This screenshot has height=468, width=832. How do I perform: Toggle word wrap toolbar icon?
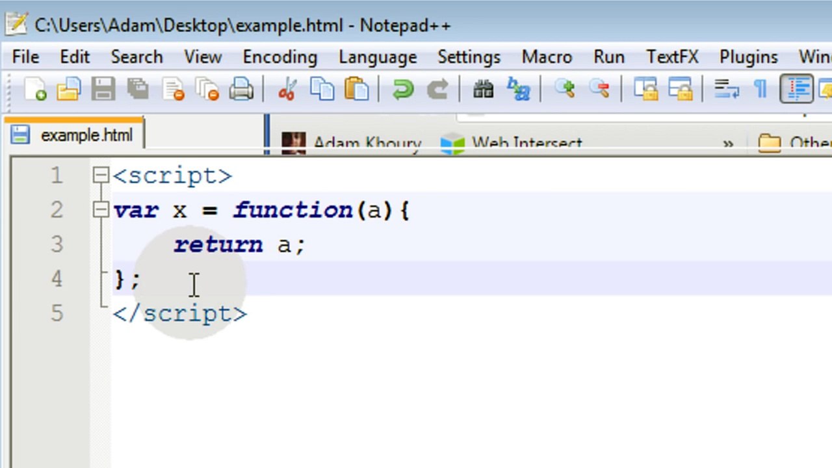tap(727, 89)
